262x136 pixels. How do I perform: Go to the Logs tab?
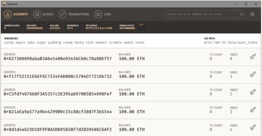[103, 14]
